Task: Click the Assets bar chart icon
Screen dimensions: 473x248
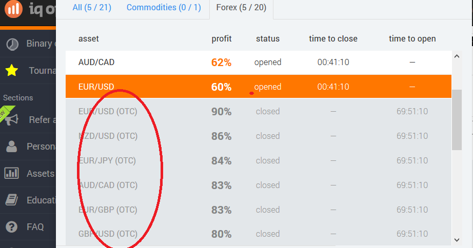Action: (11, 173)
